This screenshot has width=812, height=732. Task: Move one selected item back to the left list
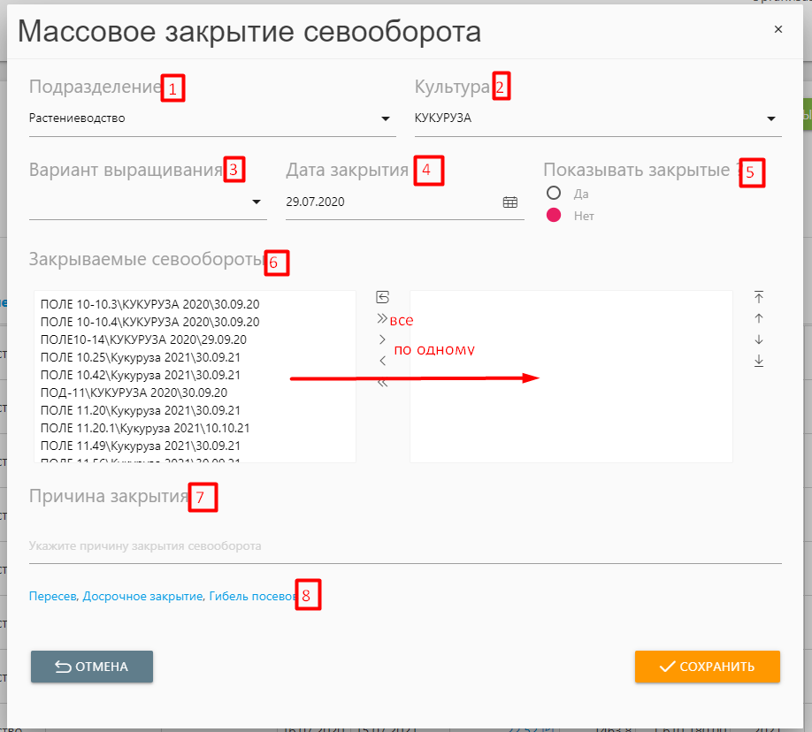pyautogui.click(x=382, y=361)
